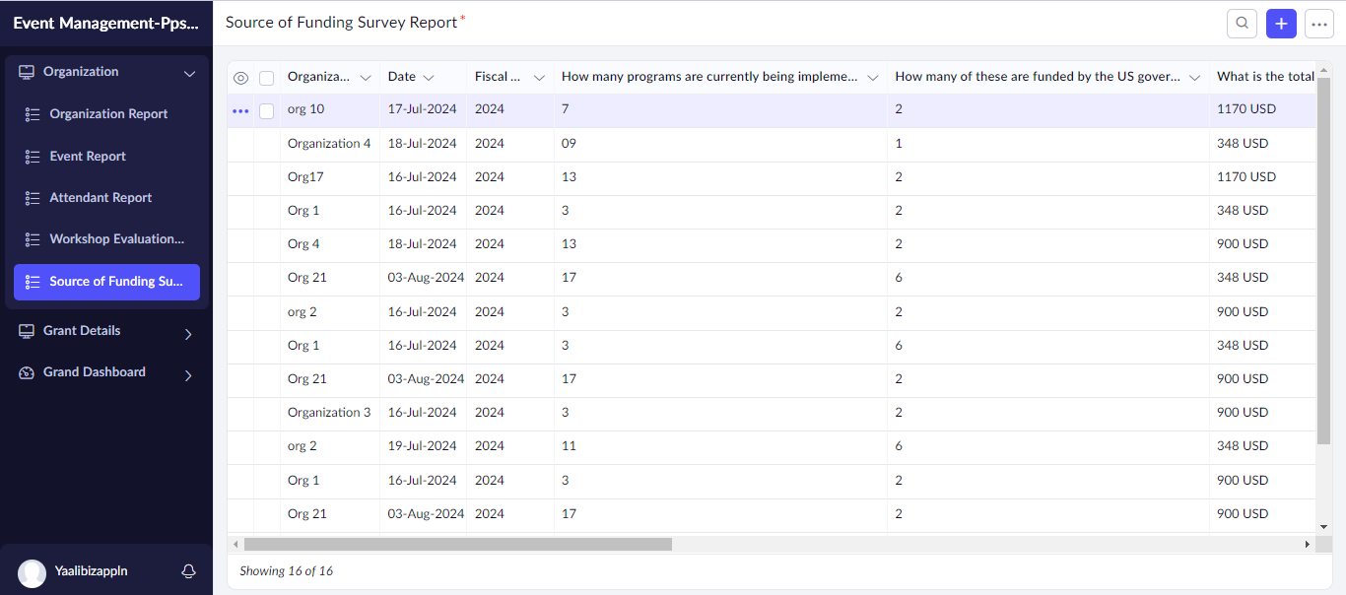1346x595 pixels.
Task: Check the org 10 row checkbox
Action: click(266, 111)
